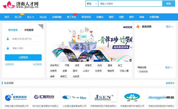178x109 pixels.
Task: Open the 找工作 navigation menu item
Action: pyautogui.click(x=18, y=17)
